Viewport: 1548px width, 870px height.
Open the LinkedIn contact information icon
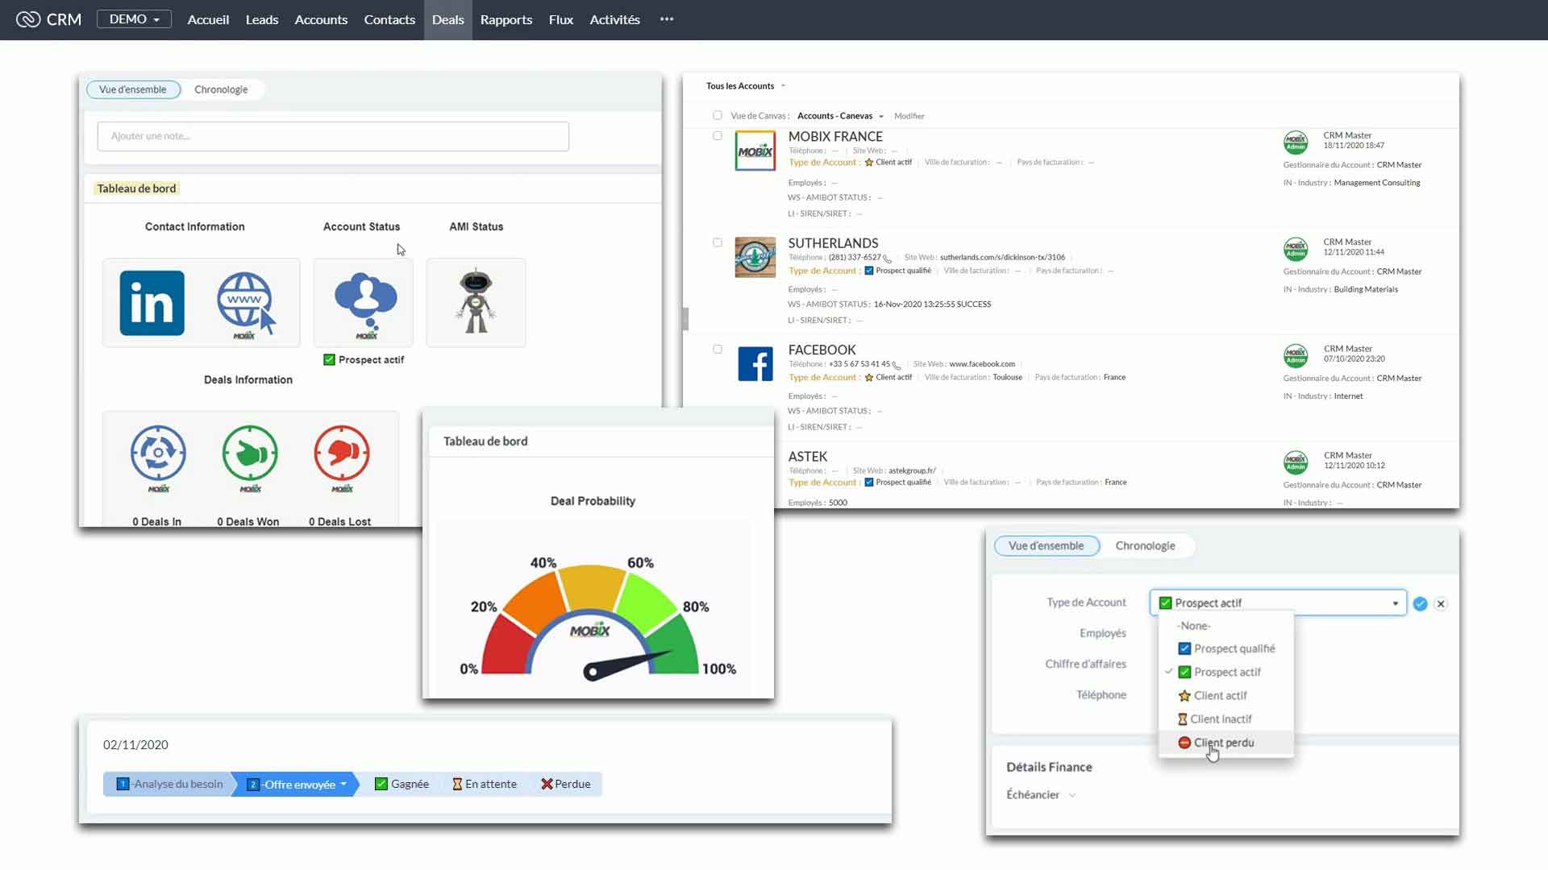pos(152,303)
